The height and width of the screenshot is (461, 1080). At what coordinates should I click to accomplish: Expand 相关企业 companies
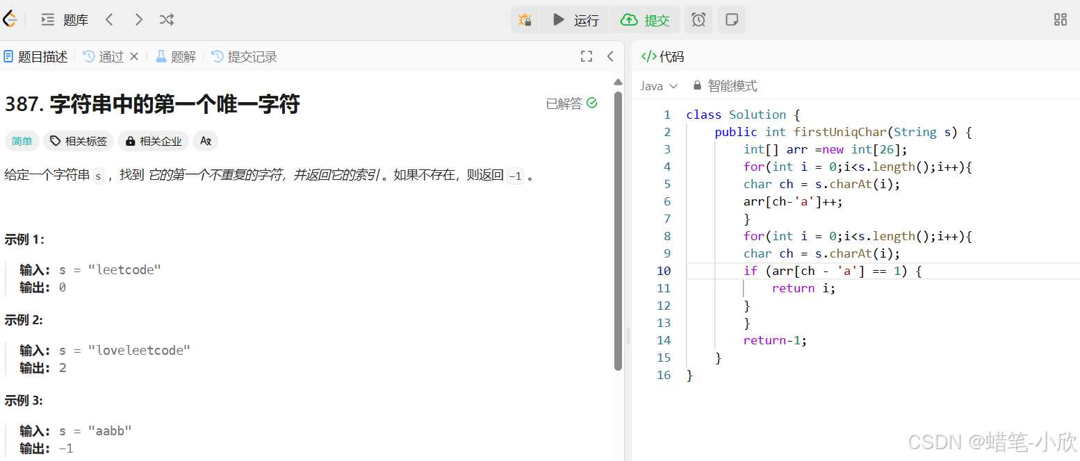pyautogui.click(x=154, y=142)
